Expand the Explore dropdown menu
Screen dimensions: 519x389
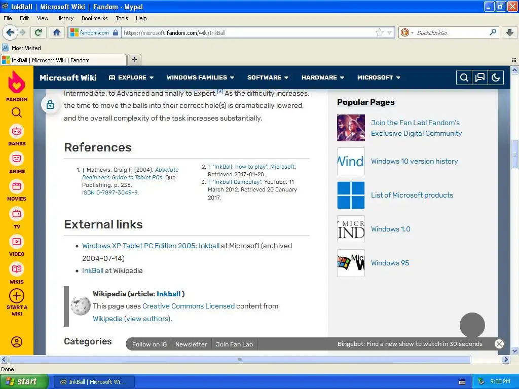(131, 77)
